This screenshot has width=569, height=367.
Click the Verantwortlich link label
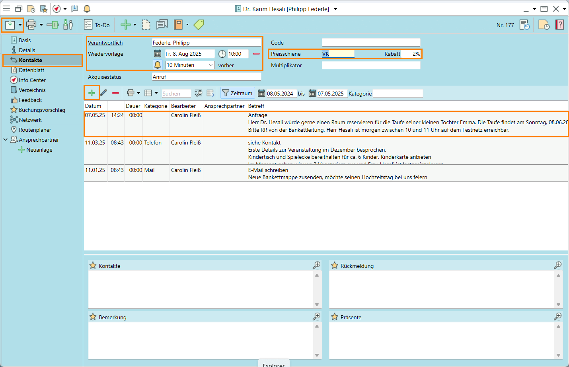click(x=105, y=43)
